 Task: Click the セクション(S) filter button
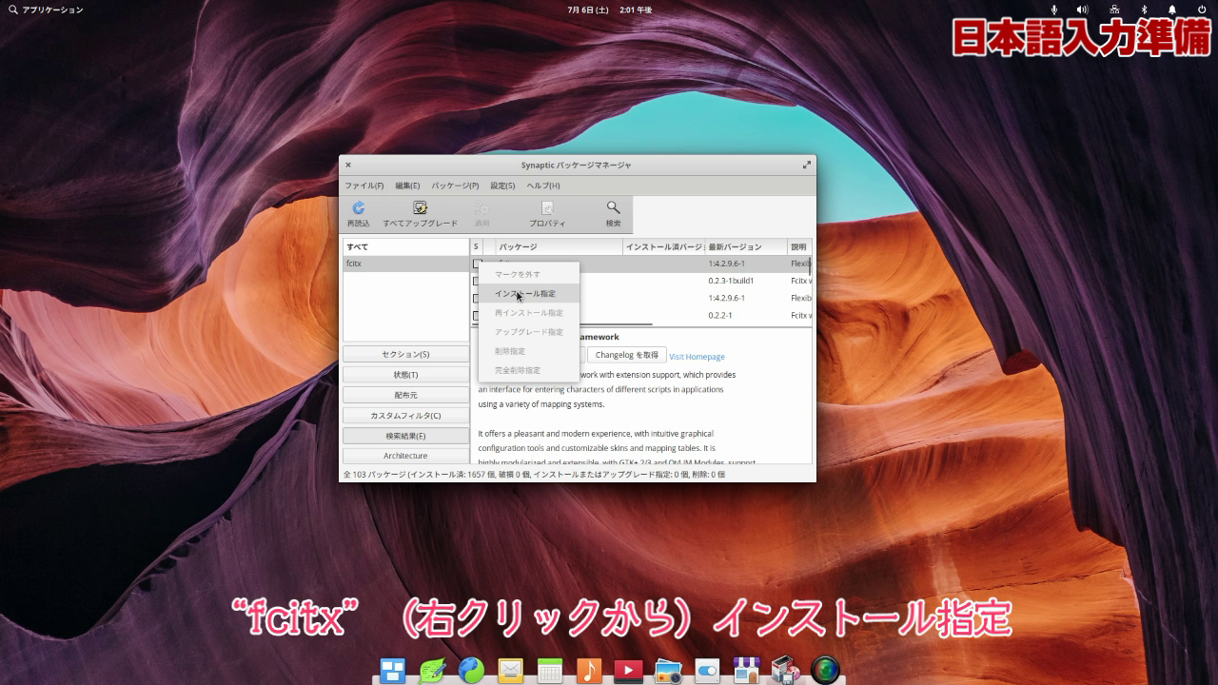click(405, 354)
